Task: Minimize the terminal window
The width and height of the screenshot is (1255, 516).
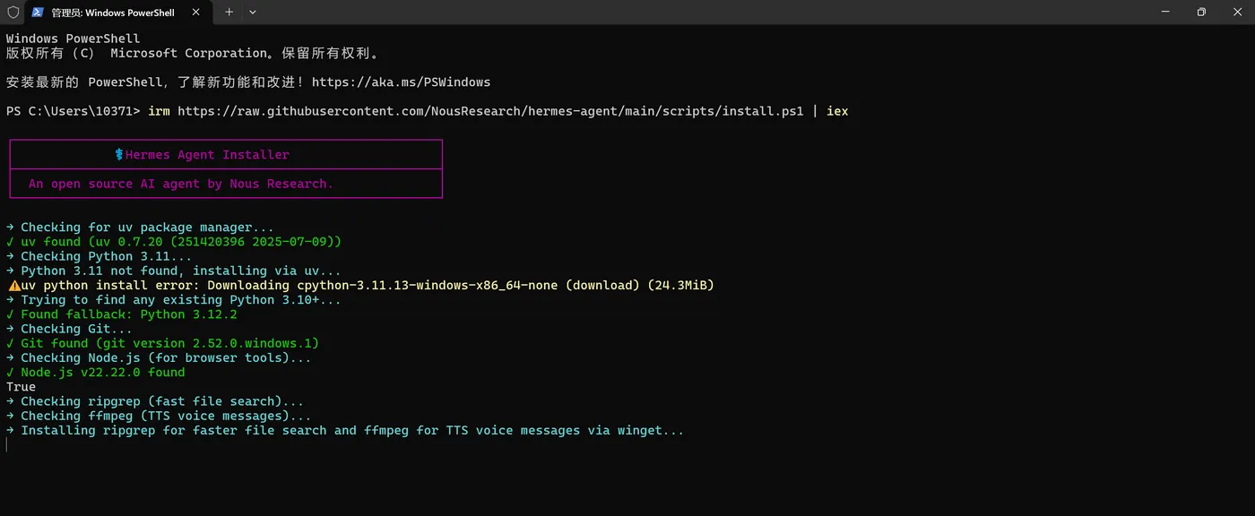Action: (x=1165, y=12)
